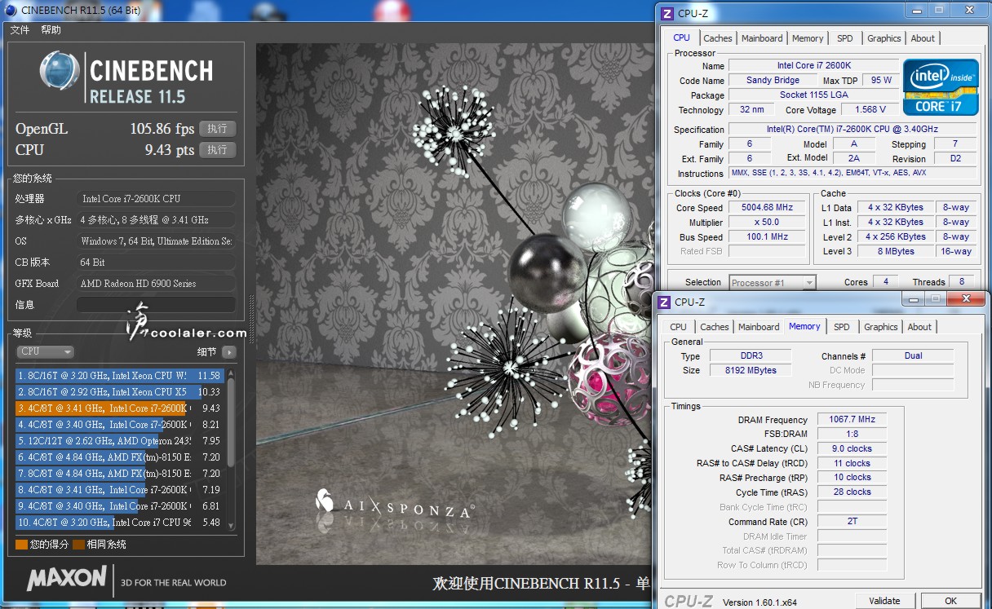This screenshot has width=992, height=609.
Task: Open Caches tab in Memory CPU-Z window
Action: (715, 327)
